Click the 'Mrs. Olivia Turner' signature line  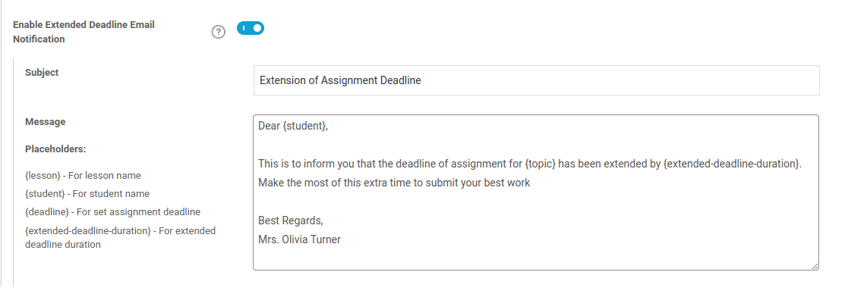[299, 239]
